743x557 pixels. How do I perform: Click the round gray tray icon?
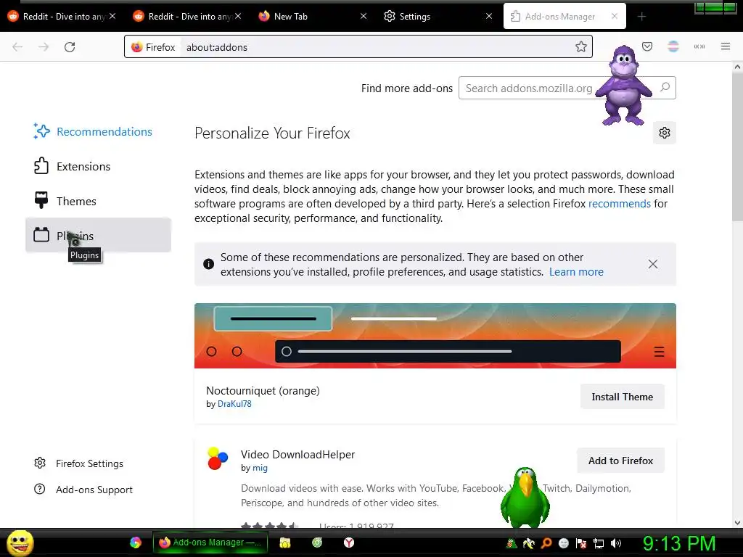(x=563, y=543)
